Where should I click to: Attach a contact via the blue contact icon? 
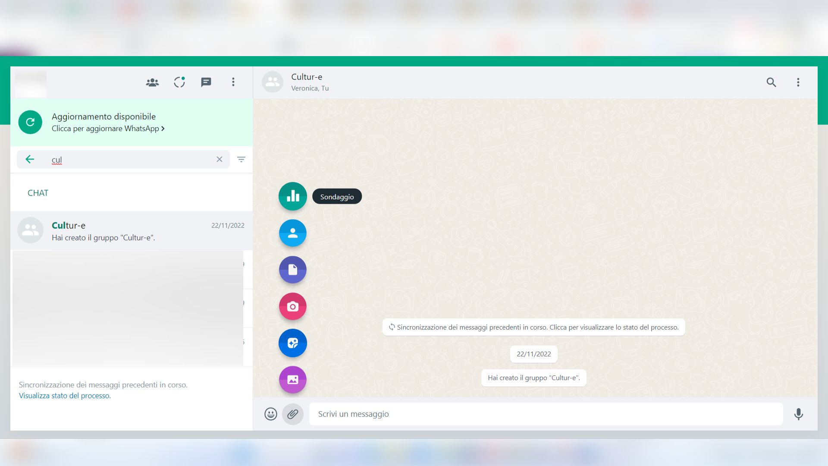[x=292, y=233]
